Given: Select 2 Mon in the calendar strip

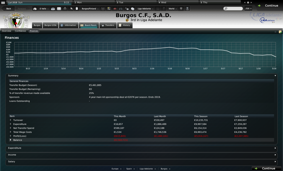Looking at the screenshot, I should tap(94, 2).
